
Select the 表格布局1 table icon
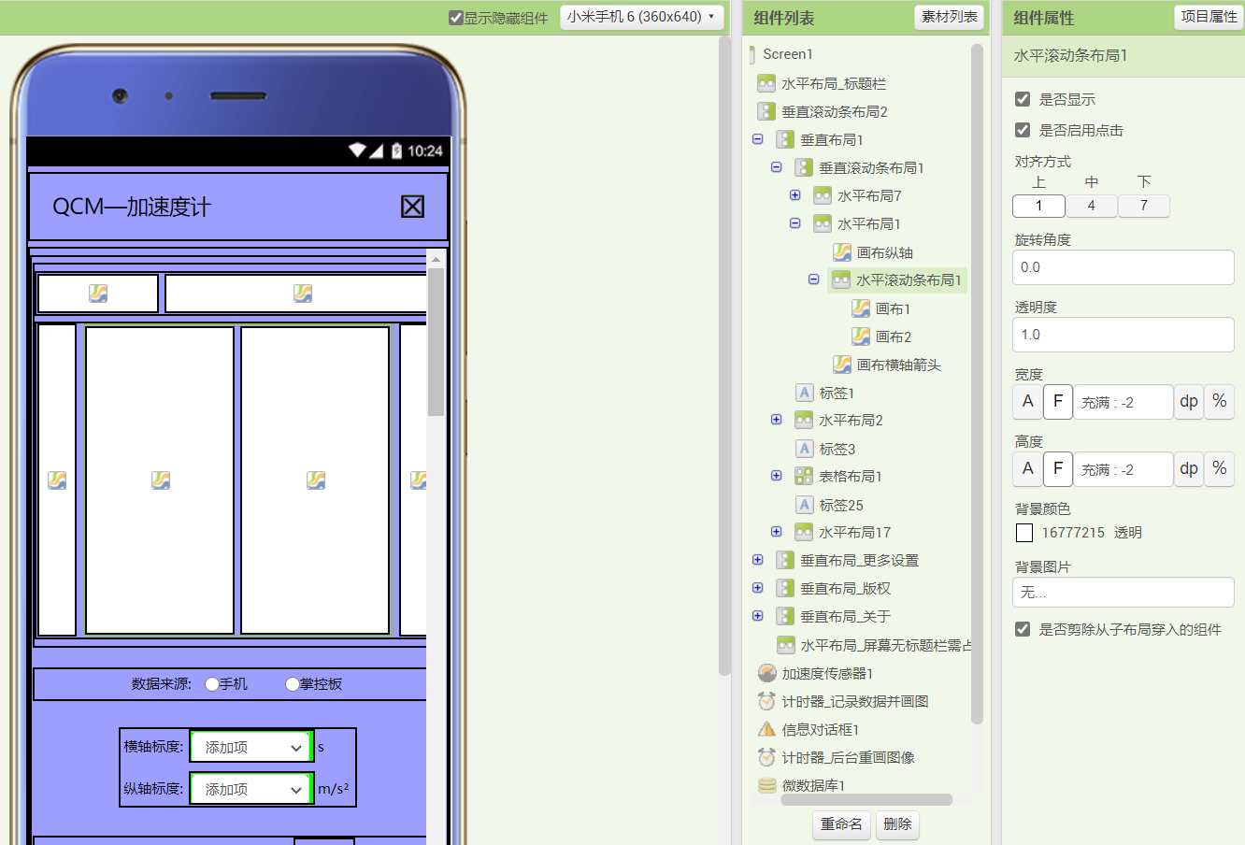tap(804, 476)
